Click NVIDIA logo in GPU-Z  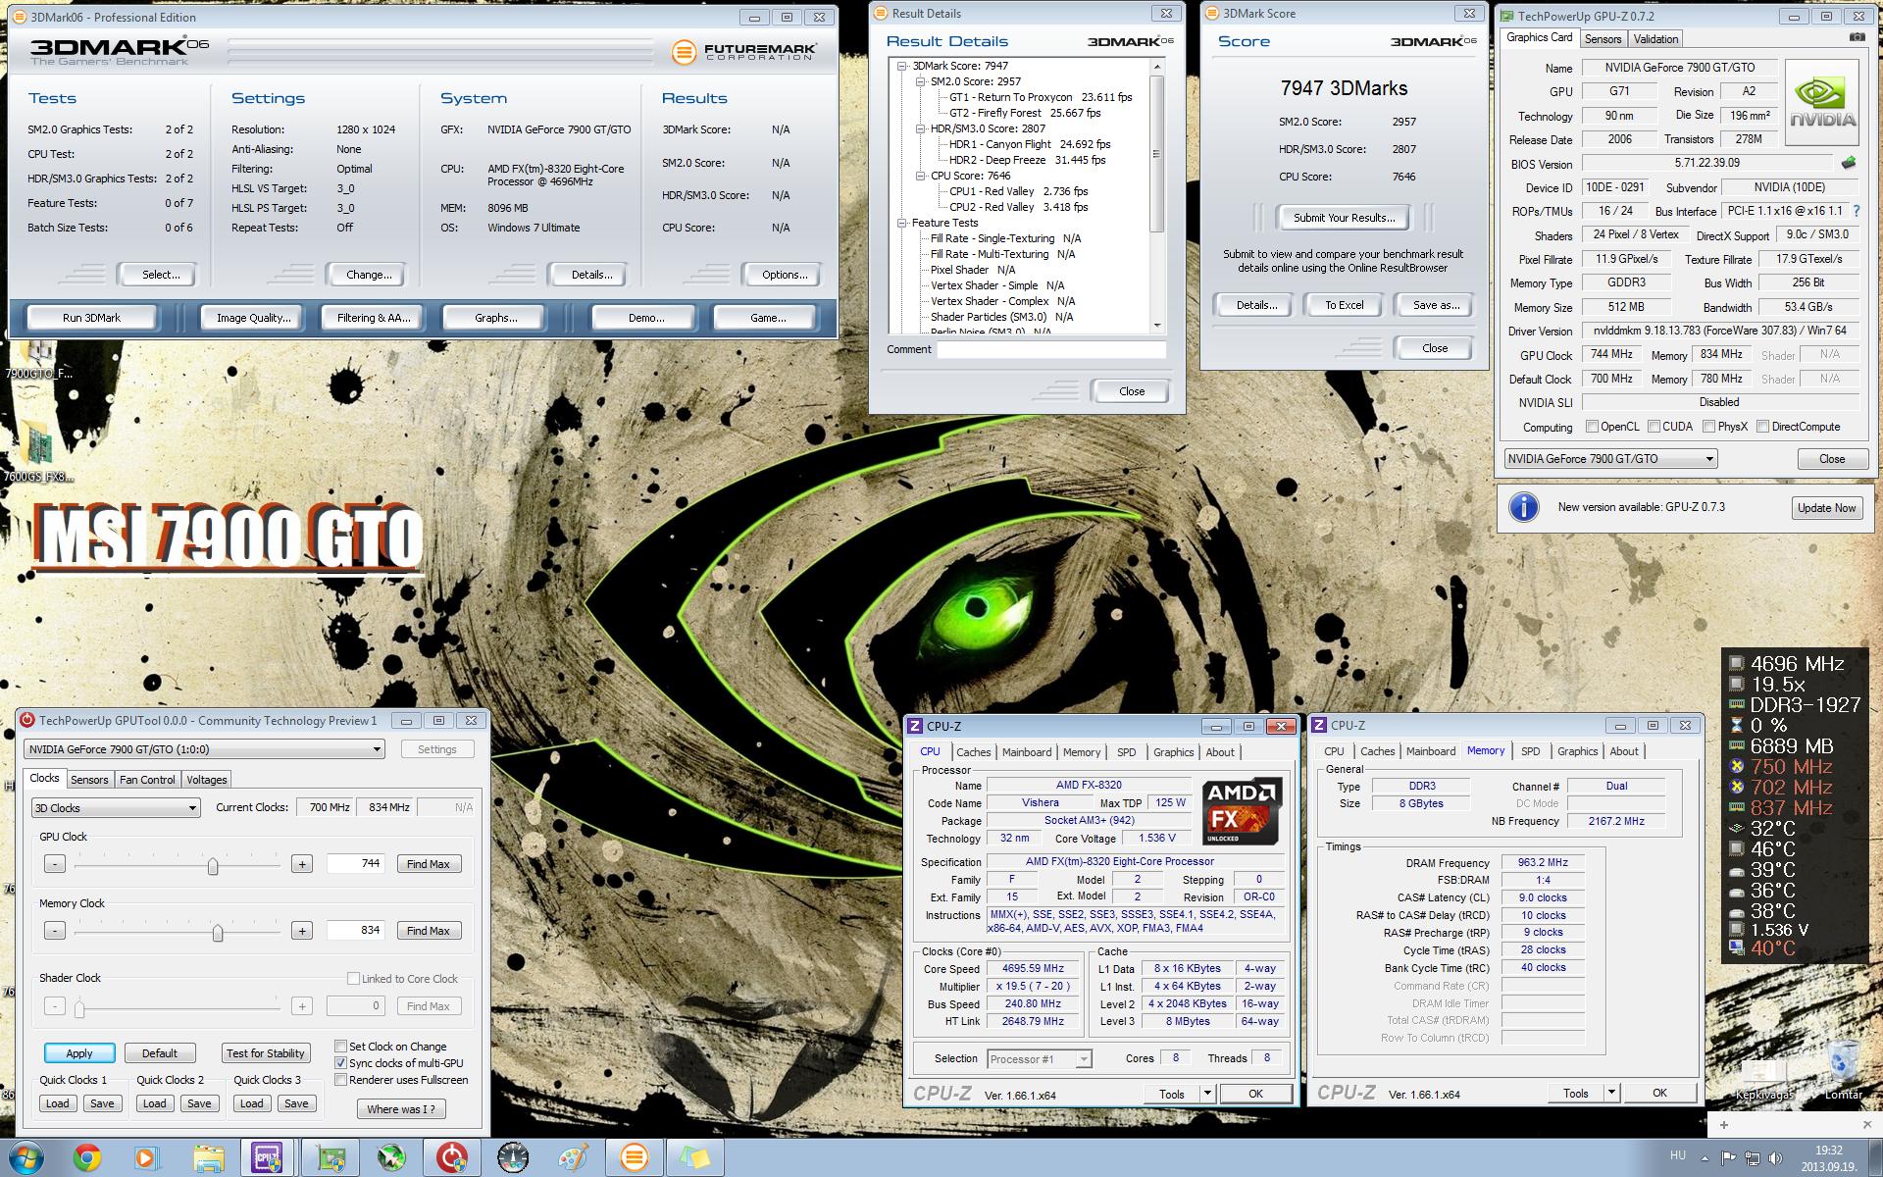1822,103
